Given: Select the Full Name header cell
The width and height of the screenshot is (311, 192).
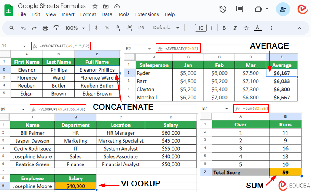Looking at the screenshot, I should click(97, 62).
